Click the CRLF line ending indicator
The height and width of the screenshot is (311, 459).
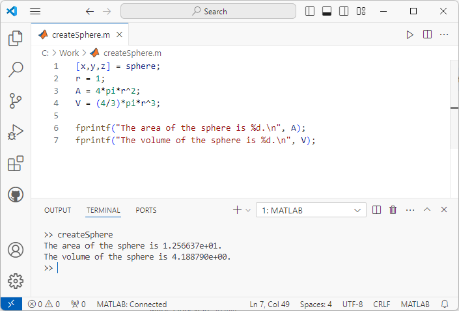(x=382, y=304)
